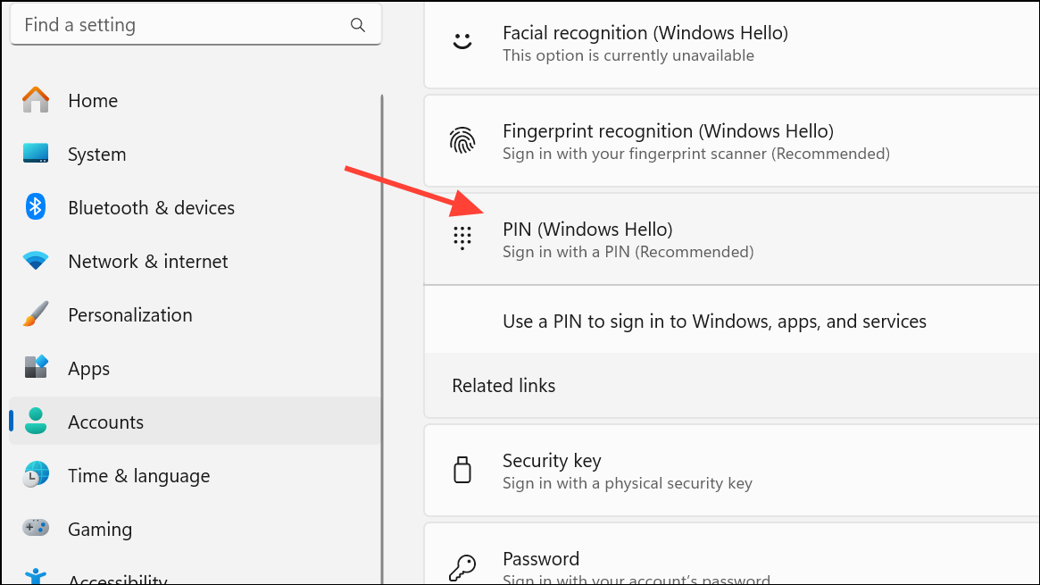The height and width of the screenshot is (585, 1040).
Task: Open Home via its house icon
Action: click(x=36, y=100)
